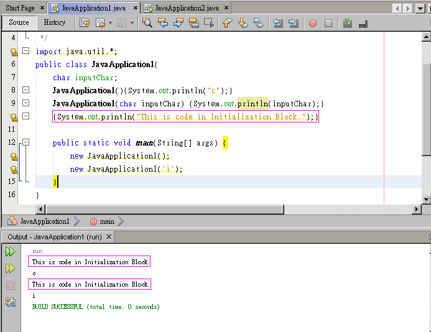Image resolution: width=431 pixels, height=332 pixels.
Task: Open the Forward navigation dropdown arrow
Action: pos(132,23)
